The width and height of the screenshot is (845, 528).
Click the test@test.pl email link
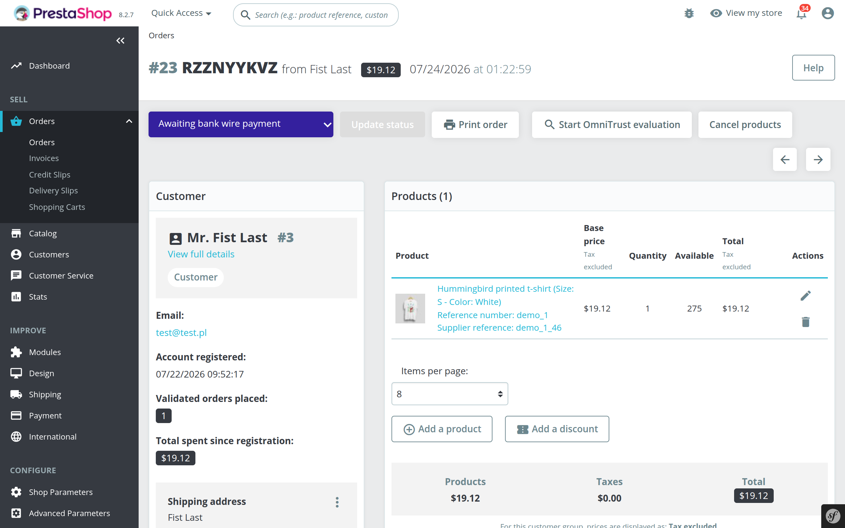click(181, 333)
